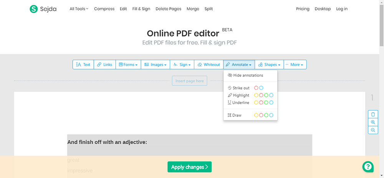Delete page using trash icon
Image resolution: width=384 pixels, height=178 pixels.
click(x=372, y=114)
